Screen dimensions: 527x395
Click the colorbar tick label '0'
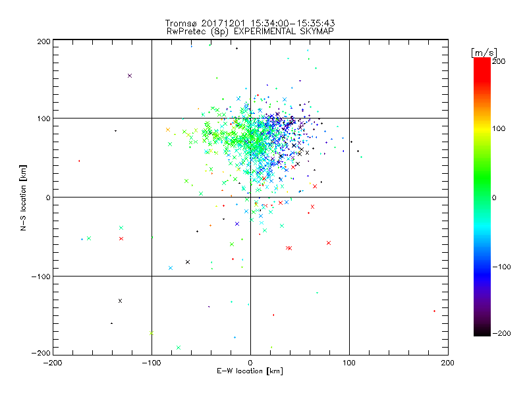(x=494, y=197)
